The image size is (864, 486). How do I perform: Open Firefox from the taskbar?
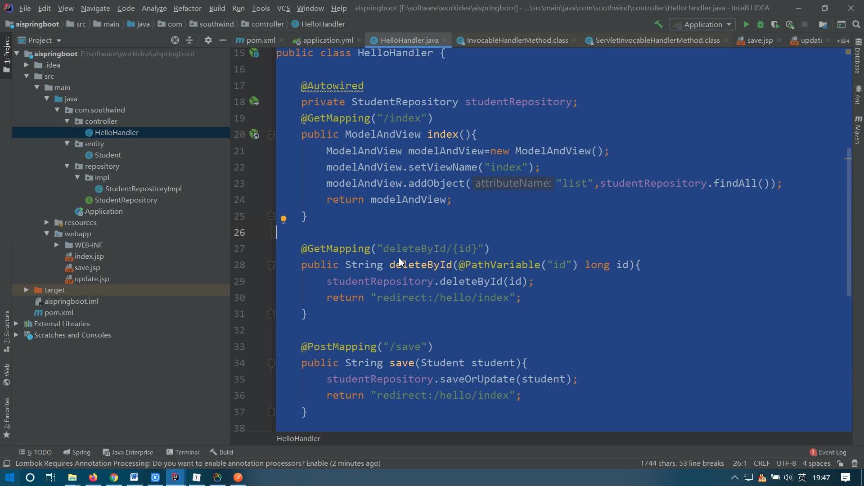93,477
